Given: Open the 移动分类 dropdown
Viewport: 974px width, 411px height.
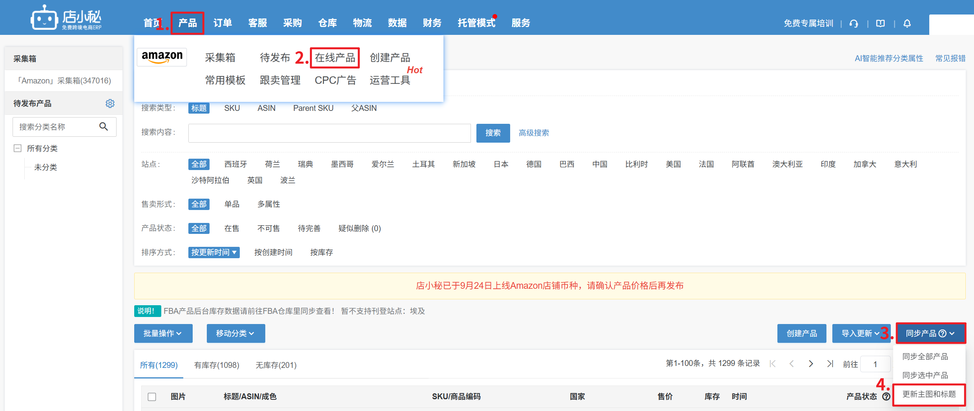Looking at the screenshot, I should [235, 333].
